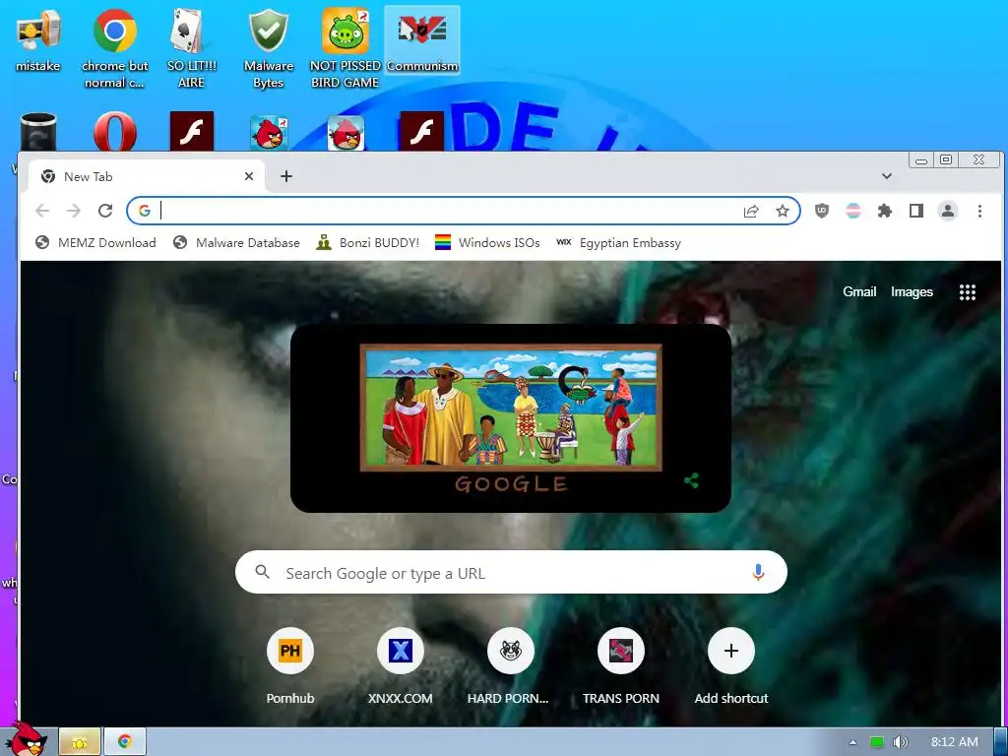Switch to Chrome on the taskbar

click(125, 742)
